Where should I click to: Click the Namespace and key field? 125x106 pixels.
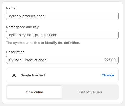click(x=62, y=35)
